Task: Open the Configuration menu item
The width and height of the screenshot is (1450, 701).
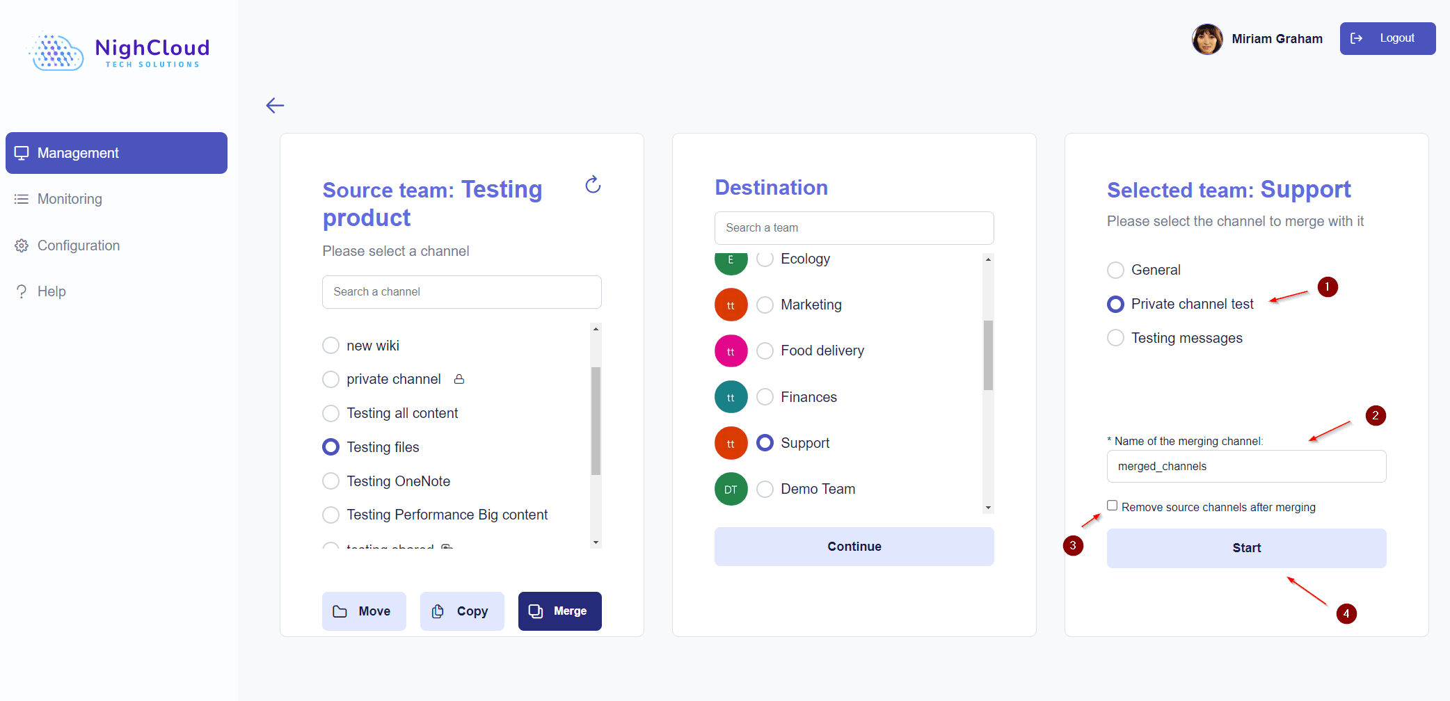Action: click(78, 245)
